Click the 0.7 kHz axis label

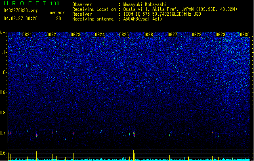click(x=3, y=133)
